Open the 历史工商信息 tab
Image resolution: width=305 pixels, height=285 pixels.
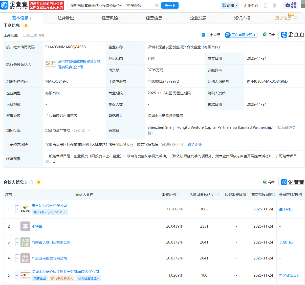point(34,35)
